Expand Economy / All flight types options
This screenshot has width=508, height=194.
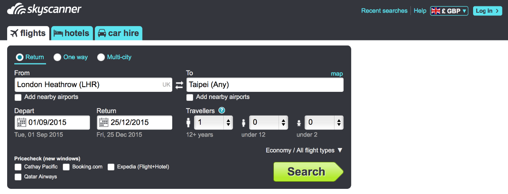click(x=304, y=150)
